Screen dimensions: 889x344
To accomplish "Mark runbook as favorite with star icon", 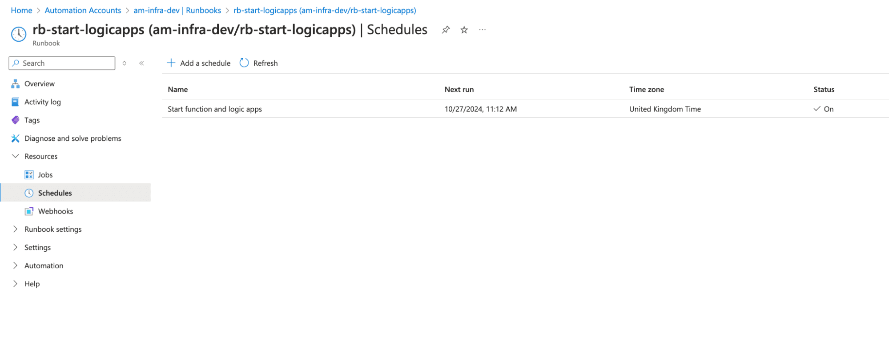I will click(464, 30).
